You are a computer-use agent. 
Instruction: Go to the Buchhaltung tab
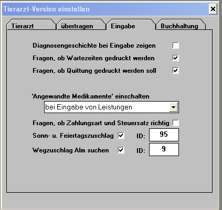coord(181,26)
